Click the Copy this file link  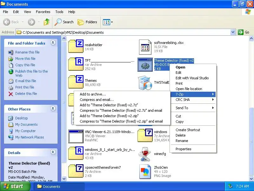[25, 65]
